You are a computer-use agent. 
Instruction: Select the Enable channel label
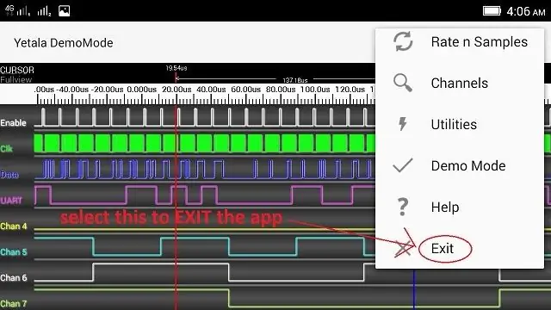14,122
